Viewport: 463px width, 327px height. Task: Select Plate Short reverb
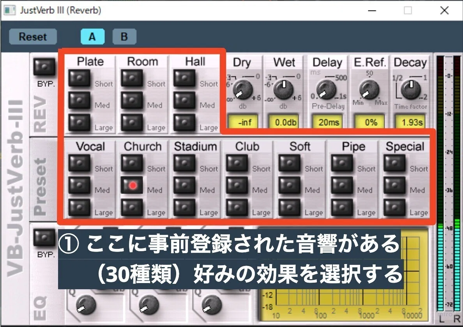pos(79,78)
